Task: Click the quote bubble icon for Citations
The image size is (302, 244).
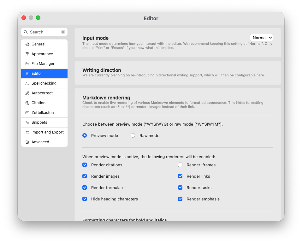Action: point(27,103)
